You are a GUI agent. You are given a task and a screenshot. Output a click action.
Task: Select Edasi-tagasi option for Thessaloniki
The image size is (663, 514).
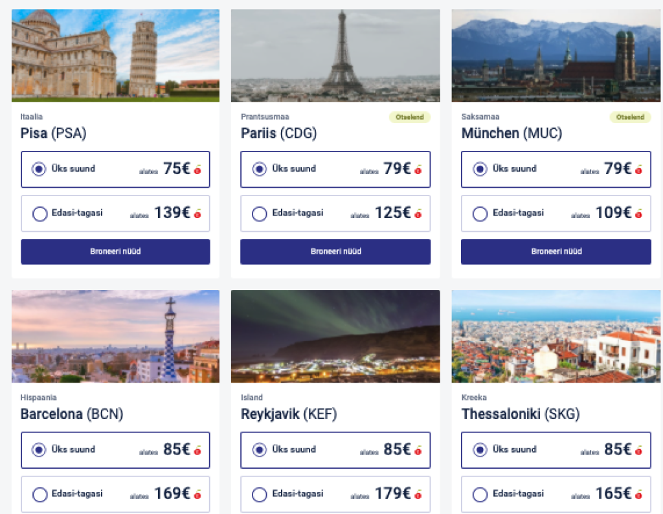pos(480,495)
